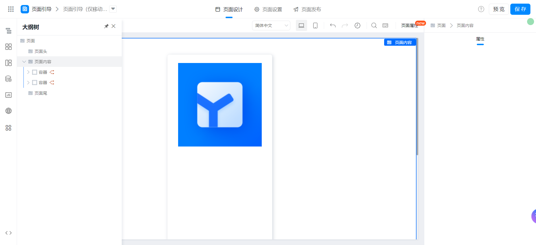Open the JS actions panel icon
The width and height of the screenshot is (536, 245).
click(x=9, y=95)
